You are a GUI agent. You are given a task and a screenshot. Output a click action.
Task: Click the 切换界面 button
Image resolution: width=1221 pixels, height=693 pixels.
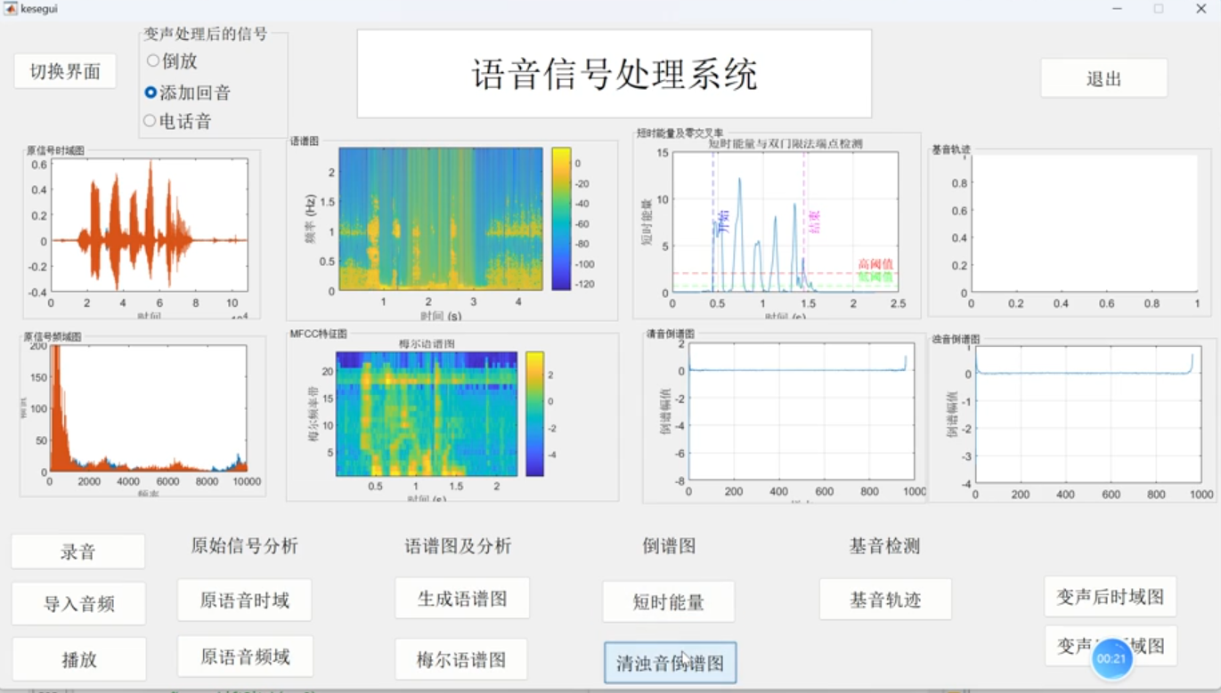tap(65, 71)
